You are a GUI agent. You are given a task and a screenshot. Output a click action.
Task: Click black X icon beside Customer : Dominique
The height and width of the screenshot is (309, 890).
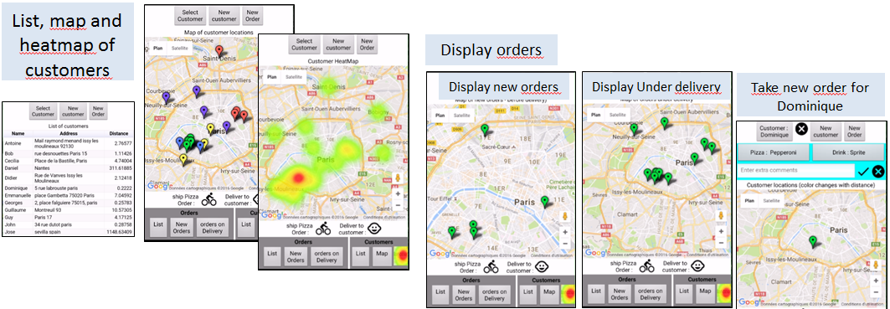coord(801,130)
